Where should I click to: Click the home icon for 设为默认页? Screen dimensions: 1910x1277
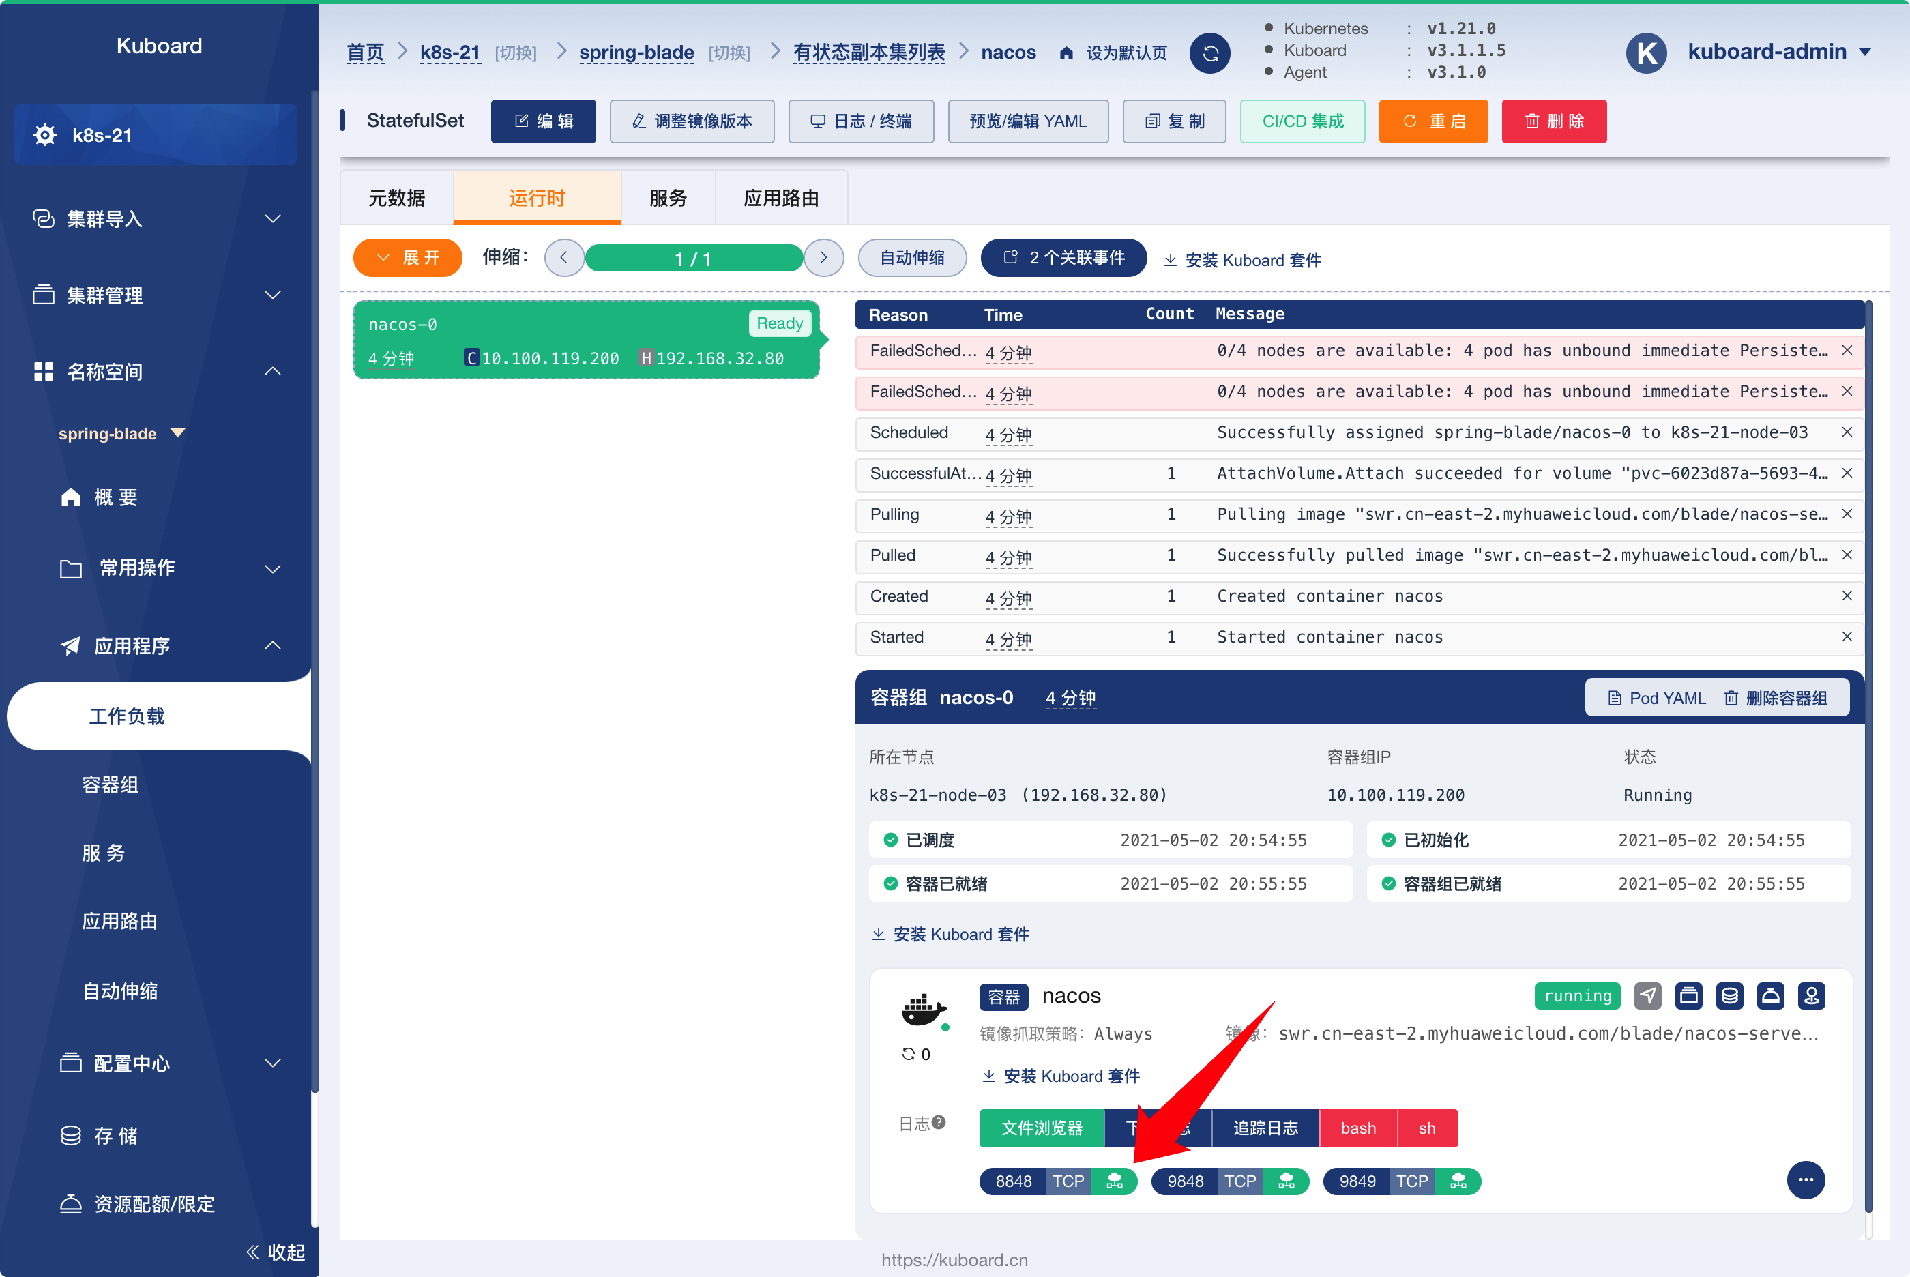(x=1067, y=53)
